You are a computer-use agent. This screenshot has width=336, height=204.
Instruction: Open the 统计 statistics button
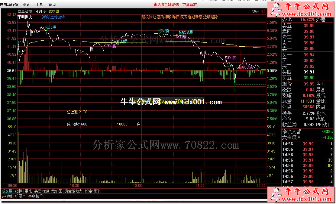(256, 11)
